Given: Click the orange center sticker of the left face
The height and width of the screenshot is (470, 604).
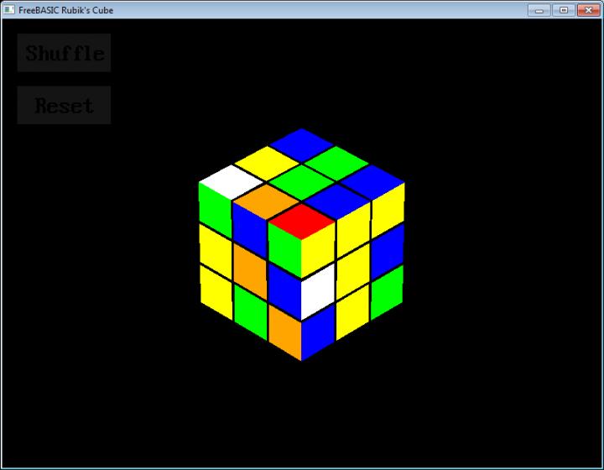Looking at the screenshot, I should pyautogui.click(x=250, y=272).
